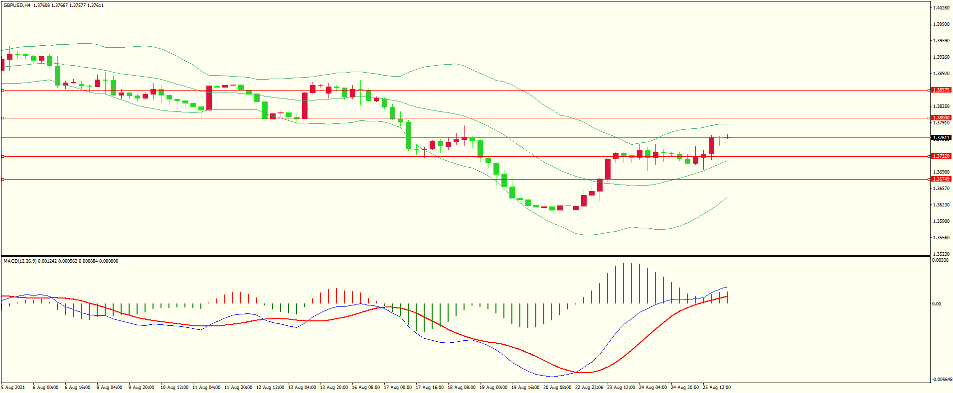Image resolution: width=953 pixels, height=393 pixels.
Task: Click the 1.39260 price scale value
Action: (x=941, y=57)
